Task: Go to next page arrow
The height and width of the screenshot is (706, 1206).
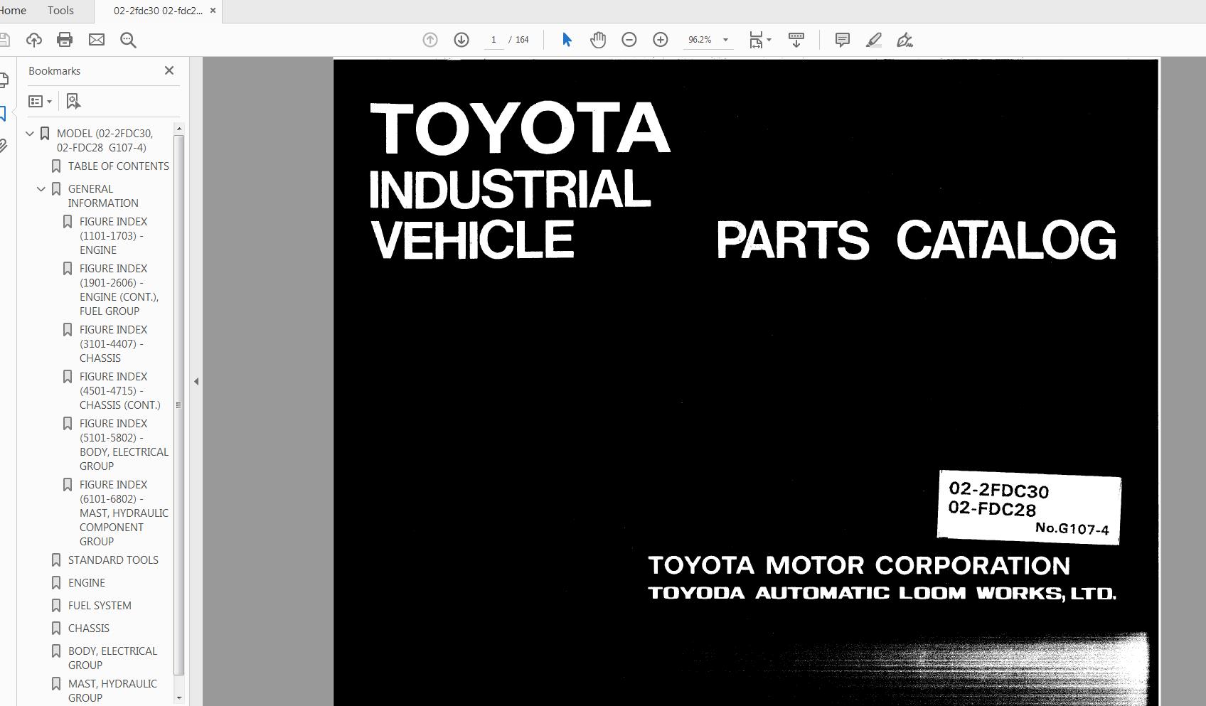Action: click(x=461, y=40)
